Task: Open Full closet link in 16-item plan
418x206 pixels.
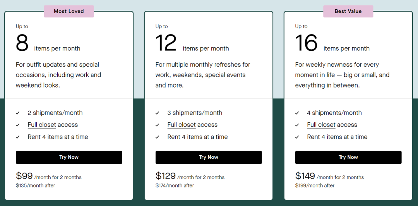Action: coord(321,125)
